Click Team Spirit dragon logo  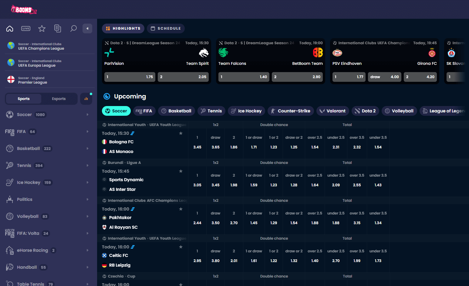tap(204, 52)
